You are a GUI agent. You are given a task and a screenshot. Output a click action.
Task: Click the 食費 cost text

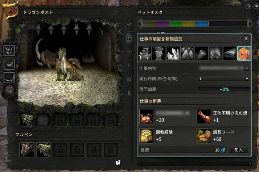pyautogui.click(x=145, y=150)
